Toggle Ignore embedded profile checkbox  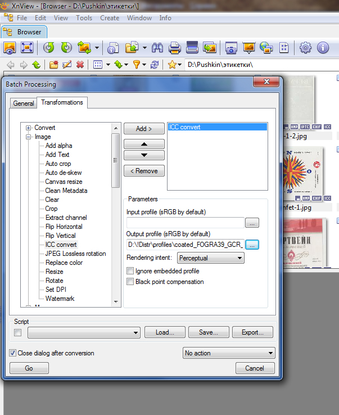click(x=130, y=270)
